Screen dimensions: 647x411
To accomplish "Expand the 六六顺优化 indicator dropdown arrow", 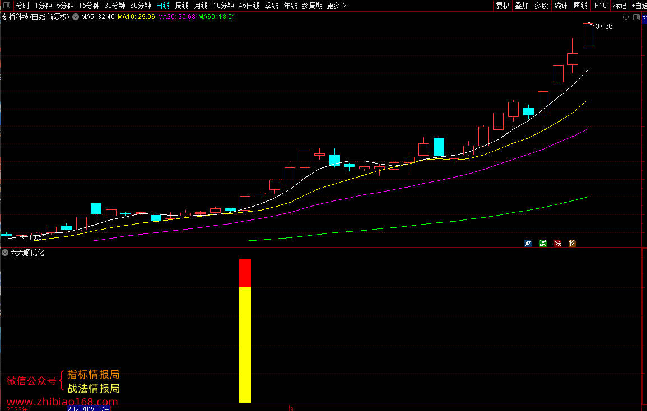I will coord(5,253).
